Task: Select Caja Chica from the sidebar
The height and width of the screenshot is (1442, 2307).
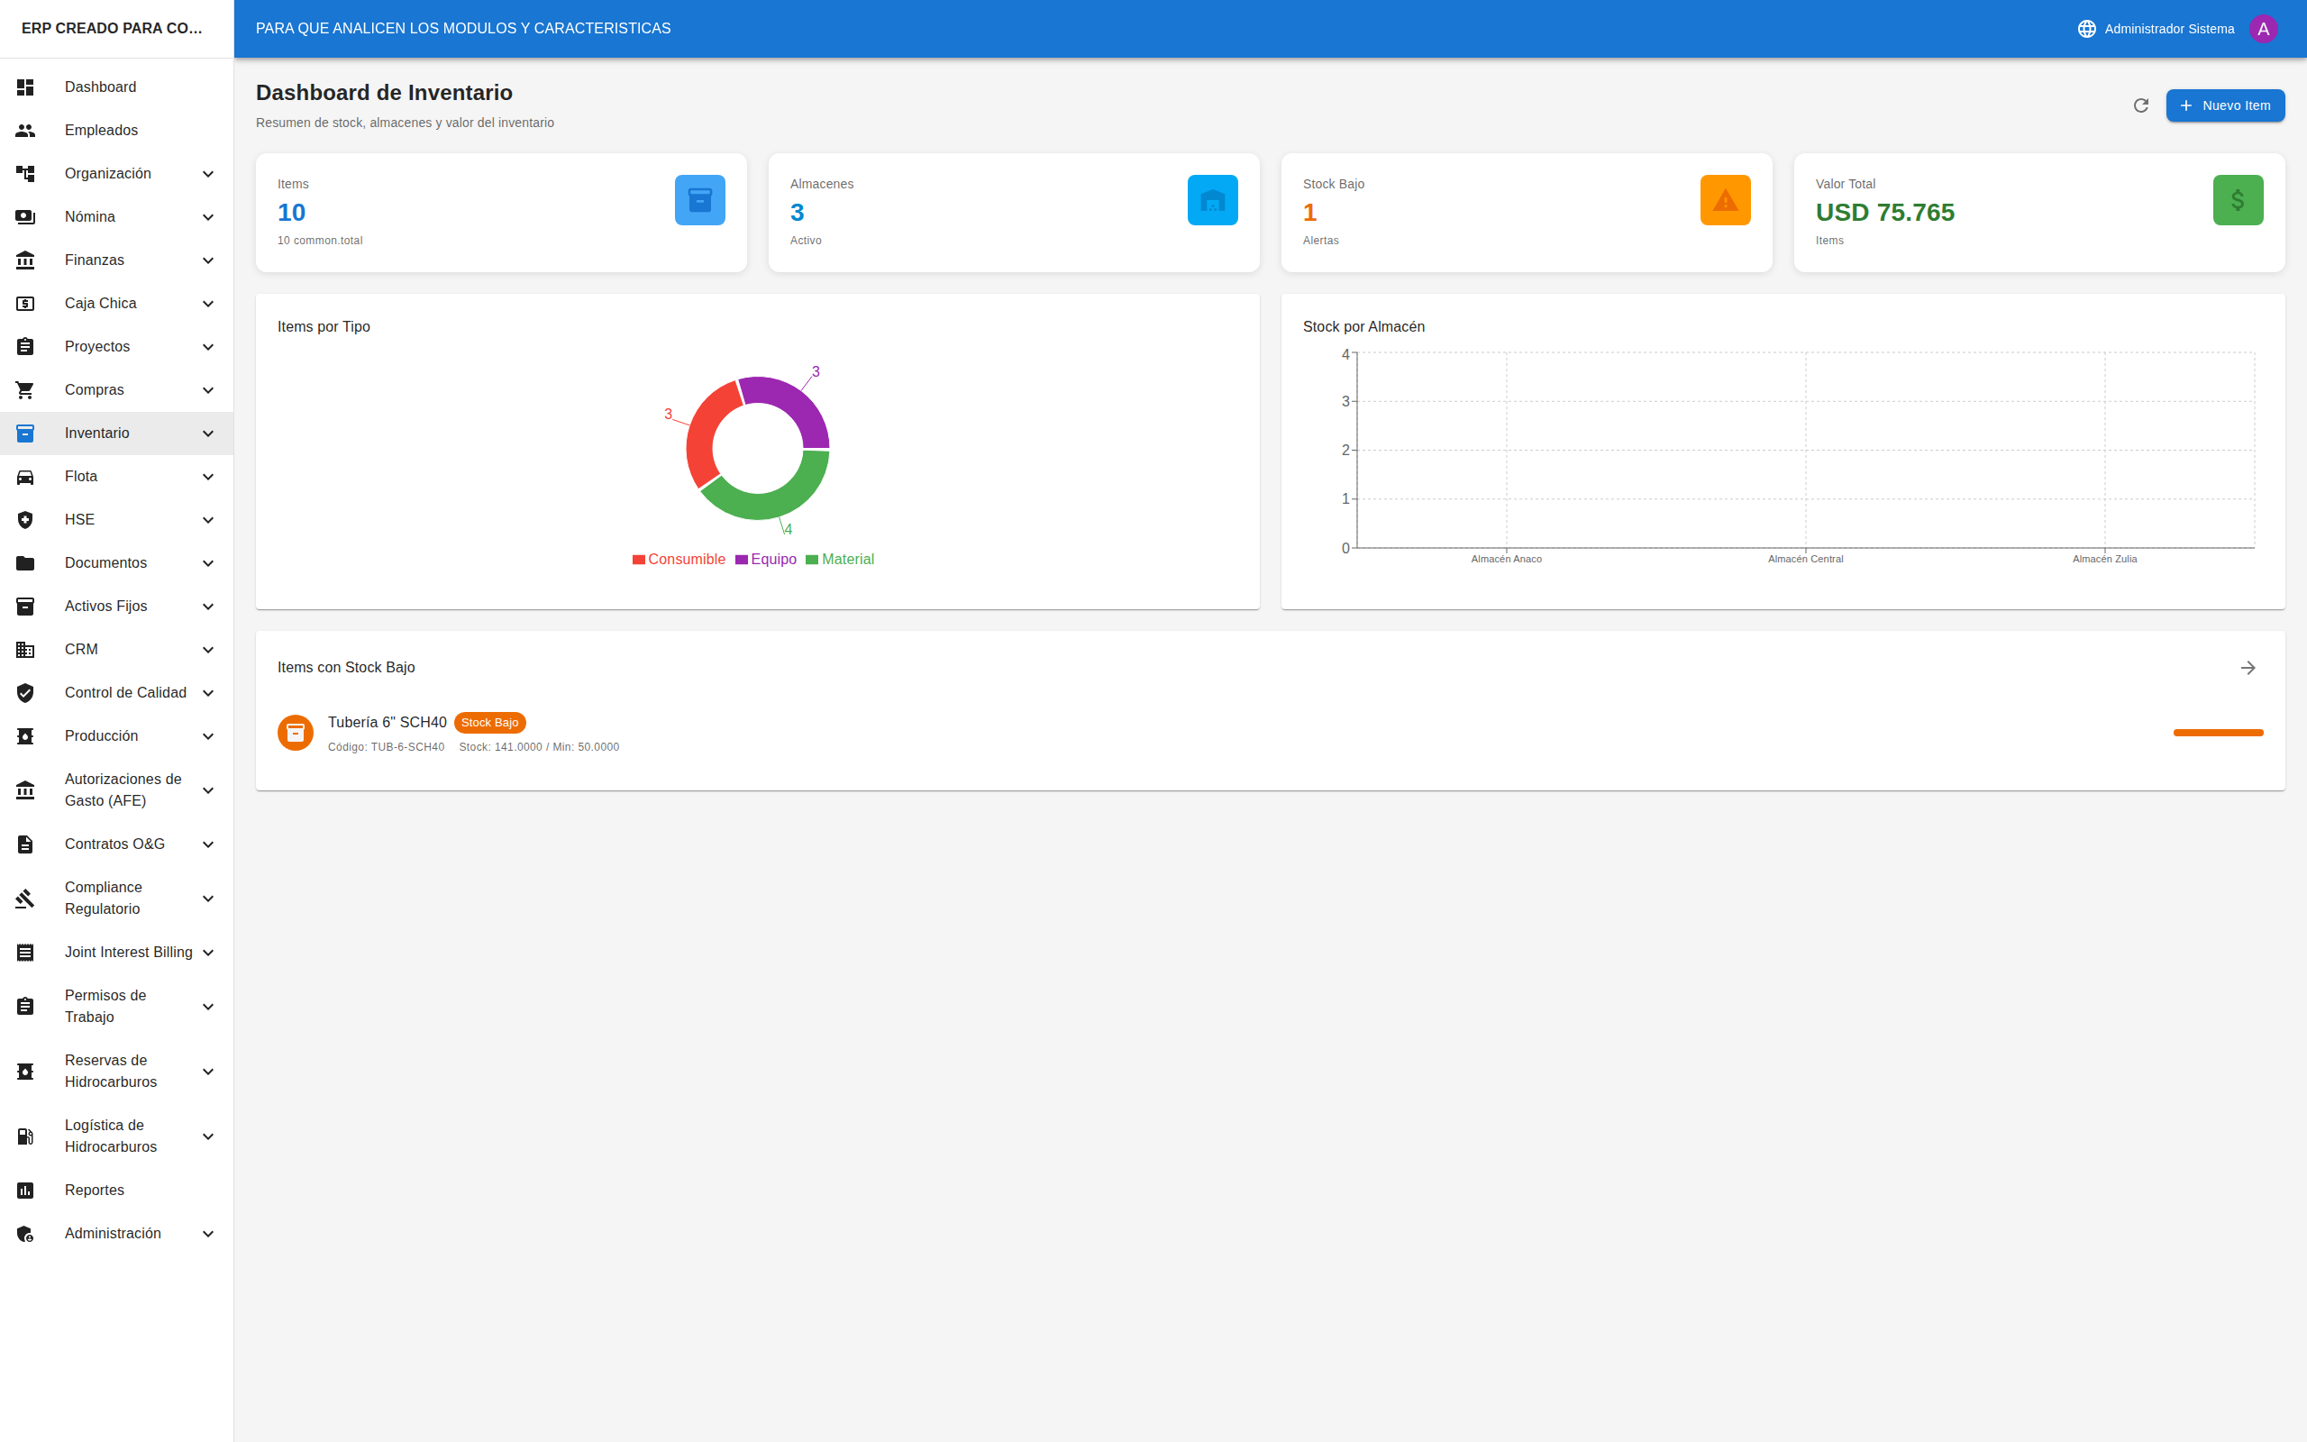Action: 99,302
